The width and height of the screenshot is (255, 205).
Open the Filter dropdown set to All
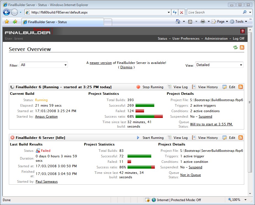coord(44,65)
